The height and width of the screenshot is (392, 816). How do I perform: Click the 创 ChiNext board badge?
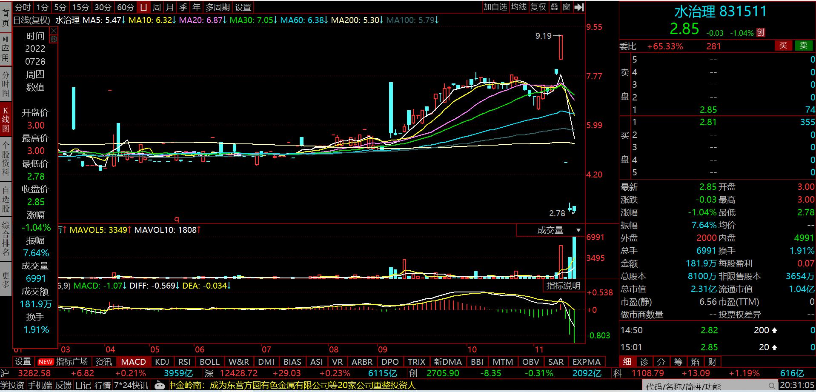tap(761, 33)
